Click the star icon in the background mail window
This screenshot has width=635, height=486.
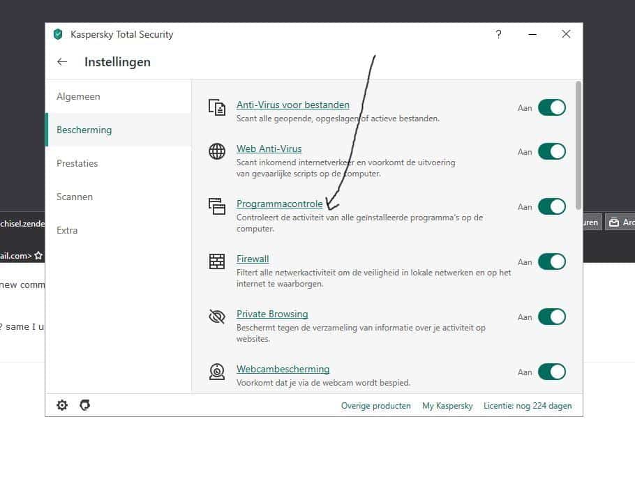(38, 255)
